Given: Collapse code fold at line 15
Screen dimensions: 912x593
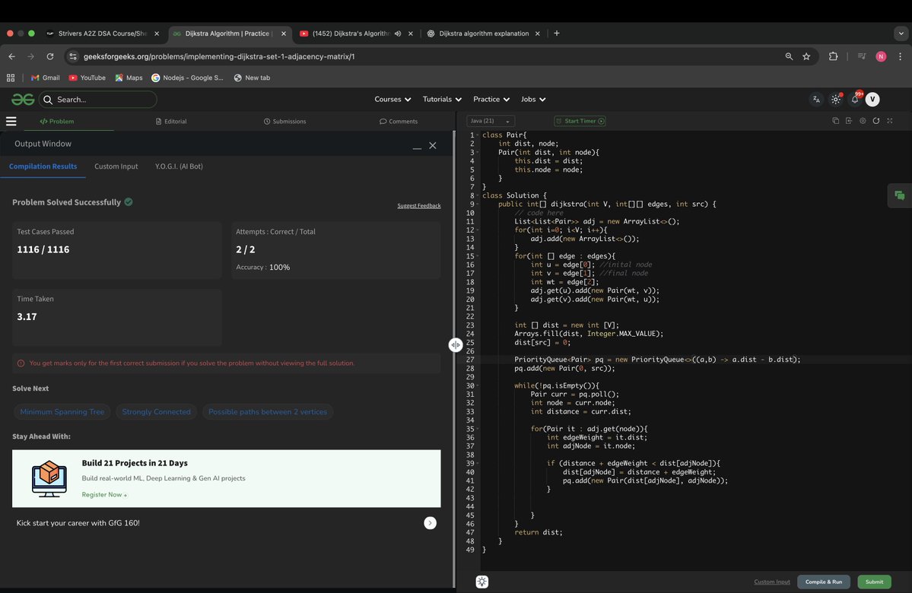Looking at the screenshot, I should pos(478,256).
